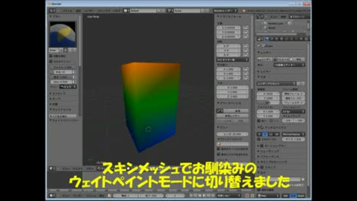Screen dimensions: 357x201
Task: Adjust the ウェイト (Weight) slider
Action: click(x=63, y=67)
